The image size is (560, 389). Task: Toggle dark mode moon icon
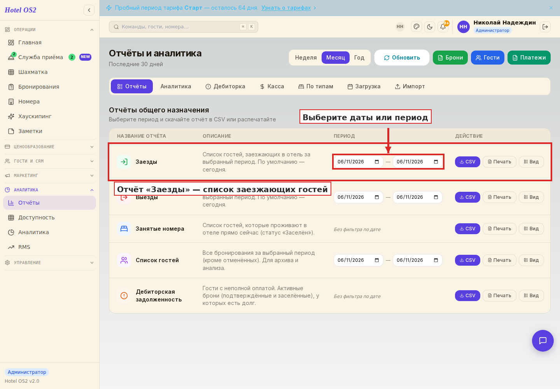pyautogui.click(x=430, y=27)
